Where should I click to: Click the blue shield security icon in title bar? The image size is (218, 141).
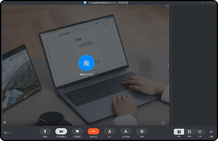tap(85, 3)
